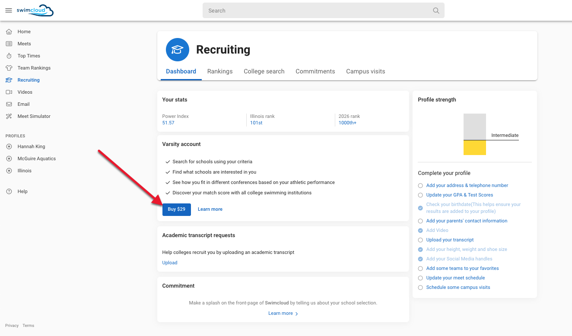This screenshot has width=572, height=336.
Task: Open Illinois rank 101st link
Action: 256,123
